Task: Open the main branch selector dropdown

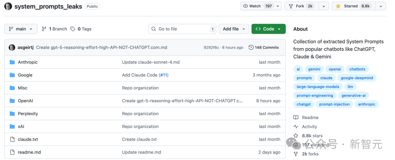Action: click(21, 29)
